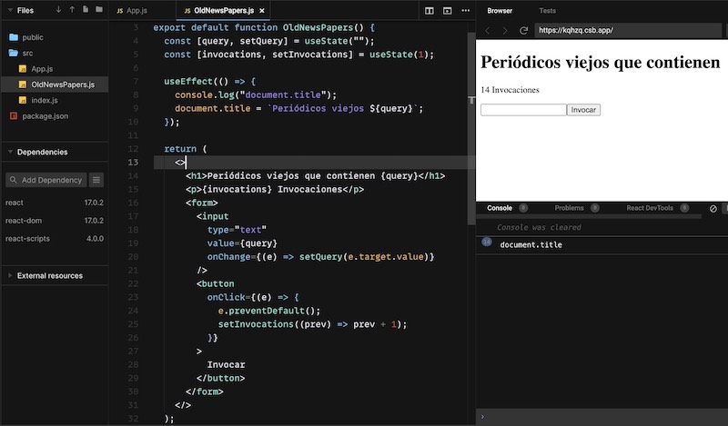Switch to the App.js editor tab
Viewport: 728px width, 426px height.
(x=136, y=11)
